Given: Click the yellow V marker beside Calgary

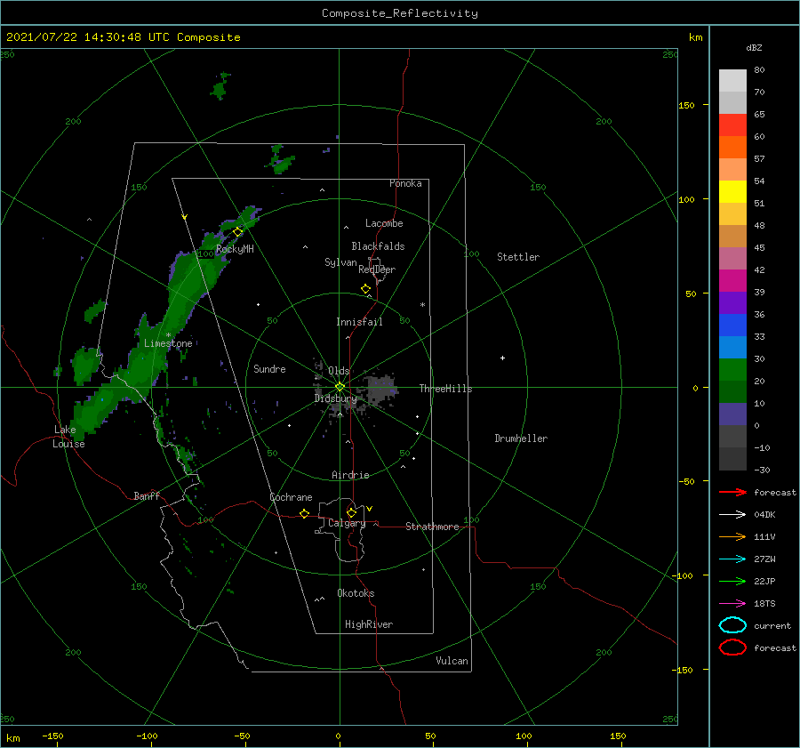Looking at the screenshot, I should tap(369, 509).
